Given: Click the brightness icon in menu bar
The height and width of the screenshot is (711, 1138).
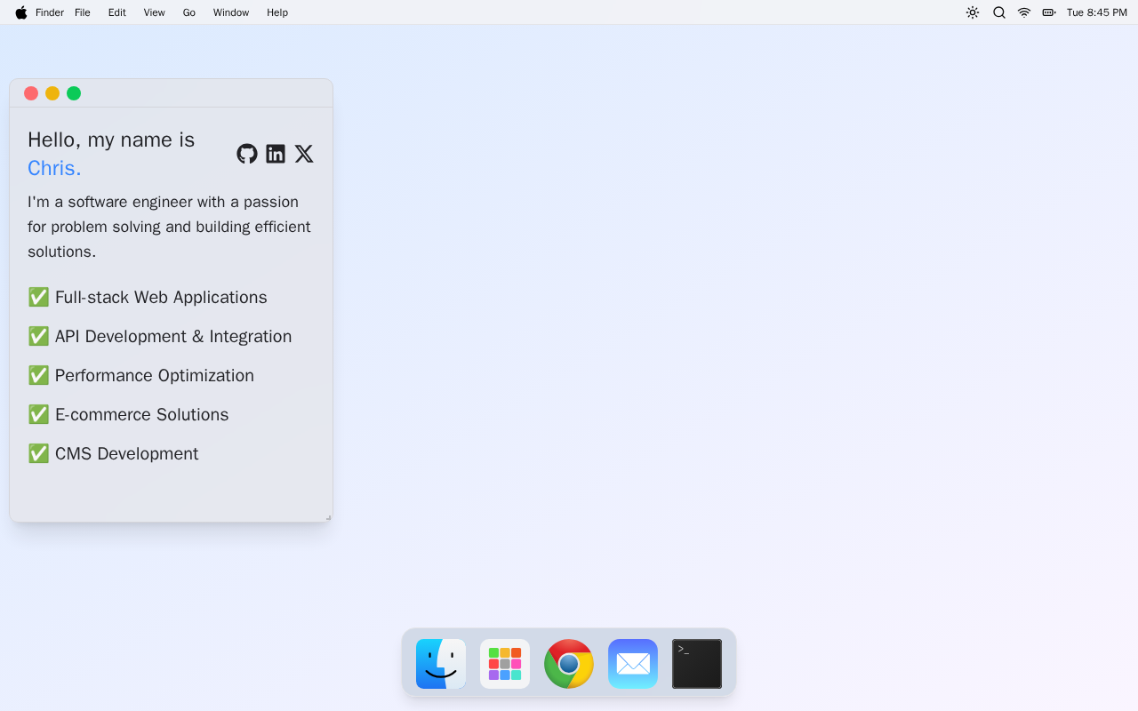Looking at the screenshot, I should coord(973,12).
